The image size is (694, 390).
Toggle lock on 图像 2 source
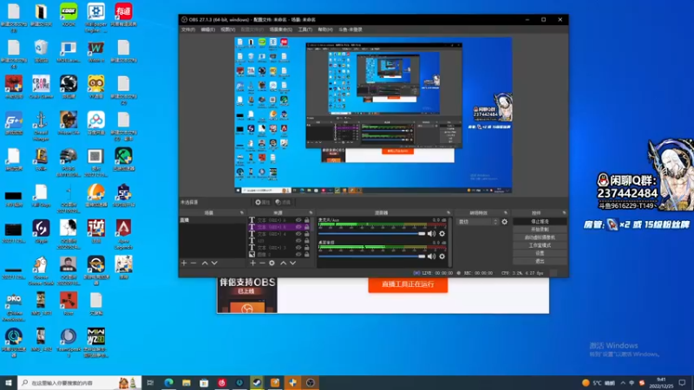point(307,255)
